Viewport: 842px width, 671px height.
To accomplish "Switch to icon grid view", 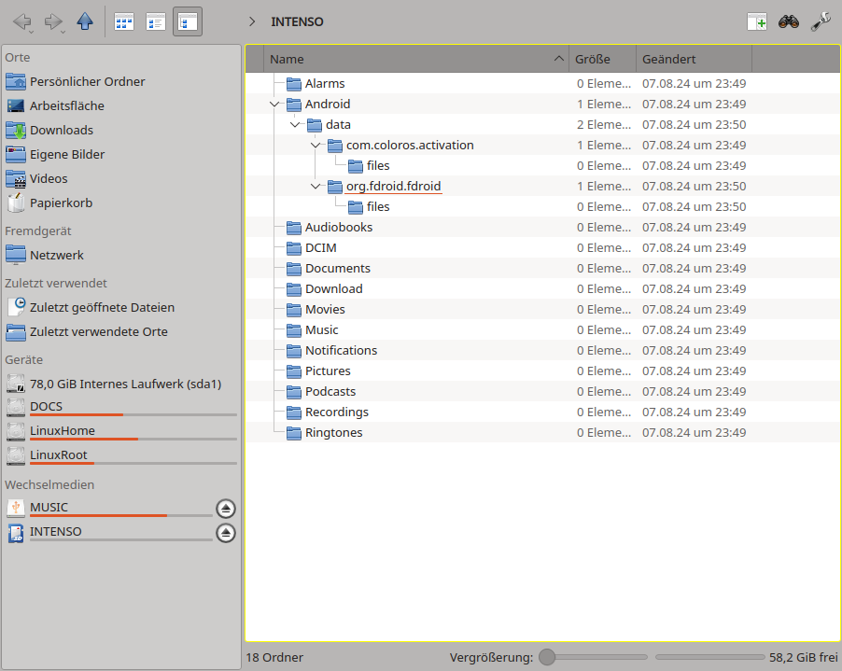I will point(124,21).
